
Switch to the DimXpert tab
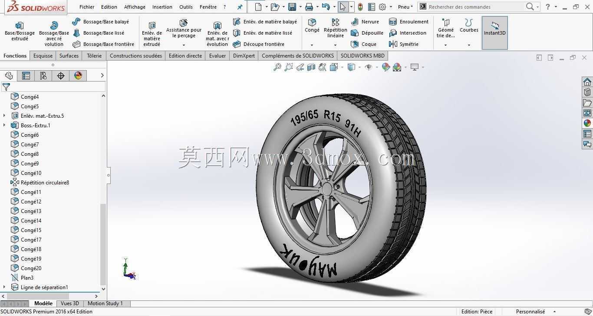244,55
